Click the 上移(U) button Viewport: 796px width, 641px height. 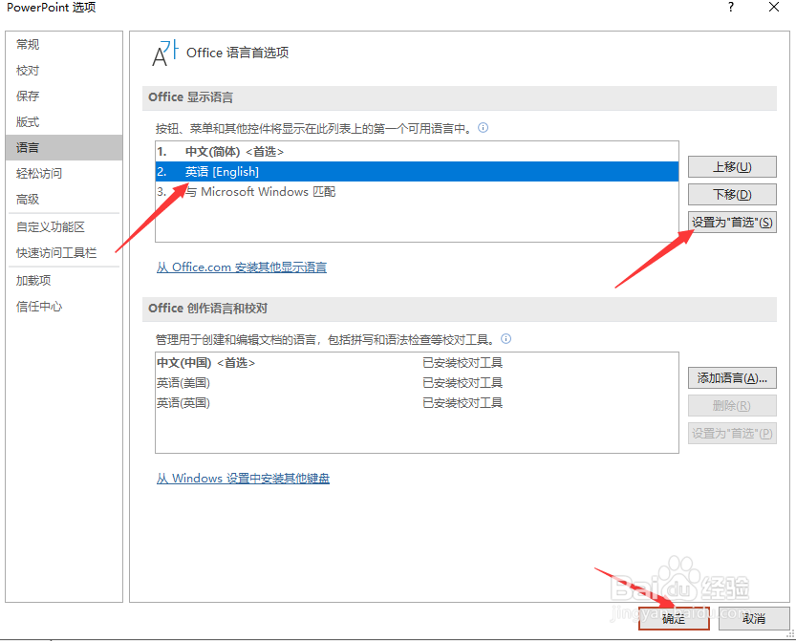point(732,167)
